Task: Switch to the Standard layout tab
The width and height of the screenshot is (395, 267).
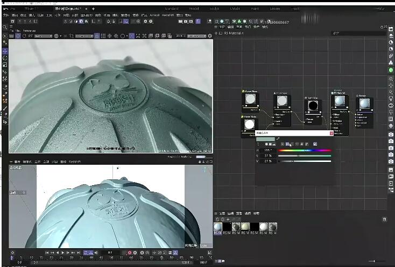Action: [x=171, y=9]
